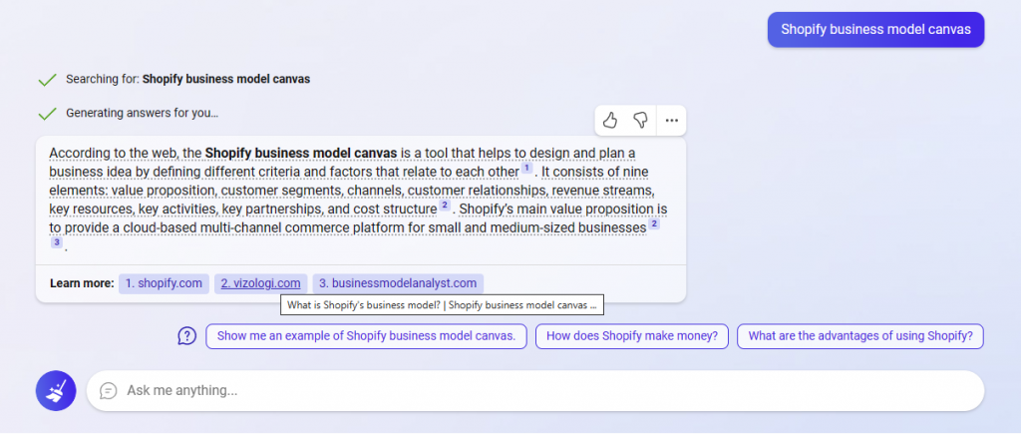Click 'Searching for: Shopify business model canvas' status text
The height and width of the screenshot is (434, 1021).
tap(188, 79)
